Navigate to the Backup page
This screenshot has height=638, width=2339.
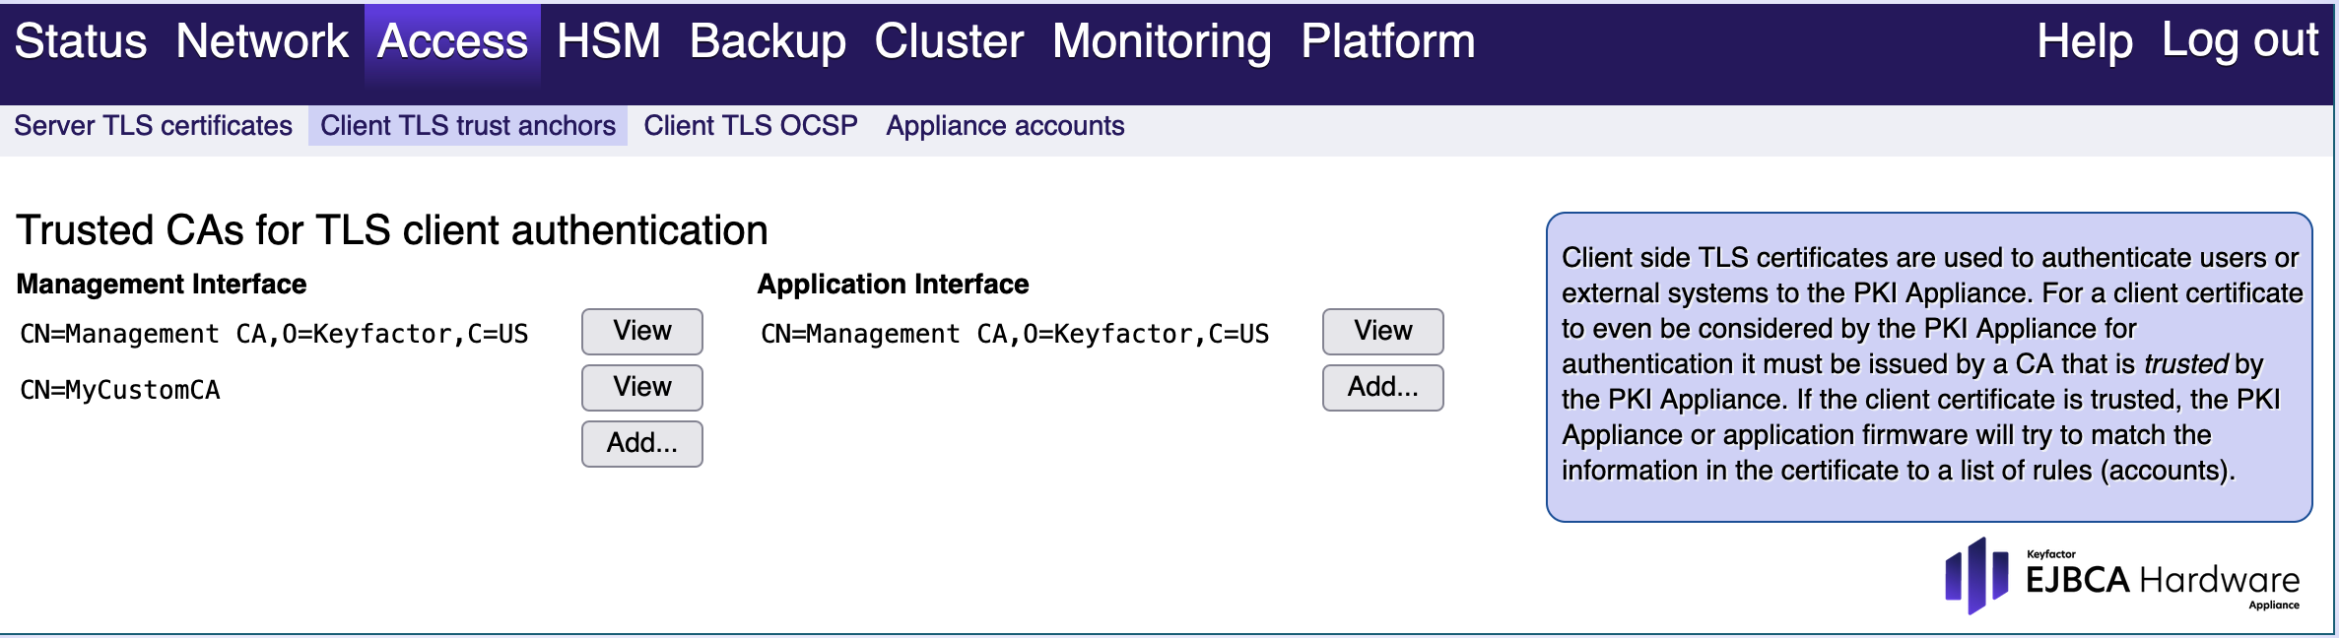768,41
